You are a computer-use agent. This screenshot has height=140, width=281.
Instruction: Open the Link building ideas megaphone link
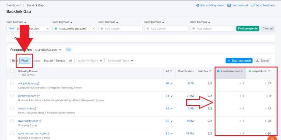pyautogui.click(x=210, y=5)
